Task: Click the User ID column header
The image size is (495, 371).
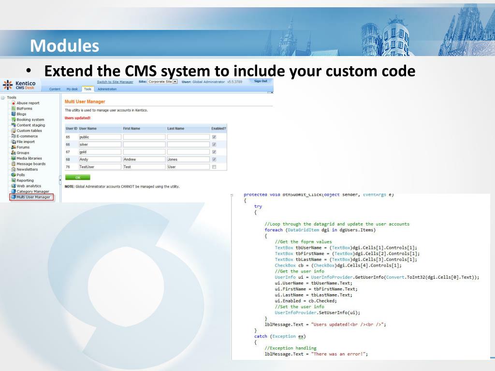Action: click(x=72, y=128)
